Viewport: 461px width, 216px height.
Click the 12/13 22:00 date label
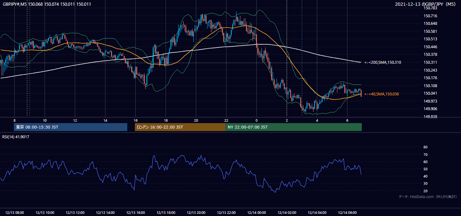point(227,212)
